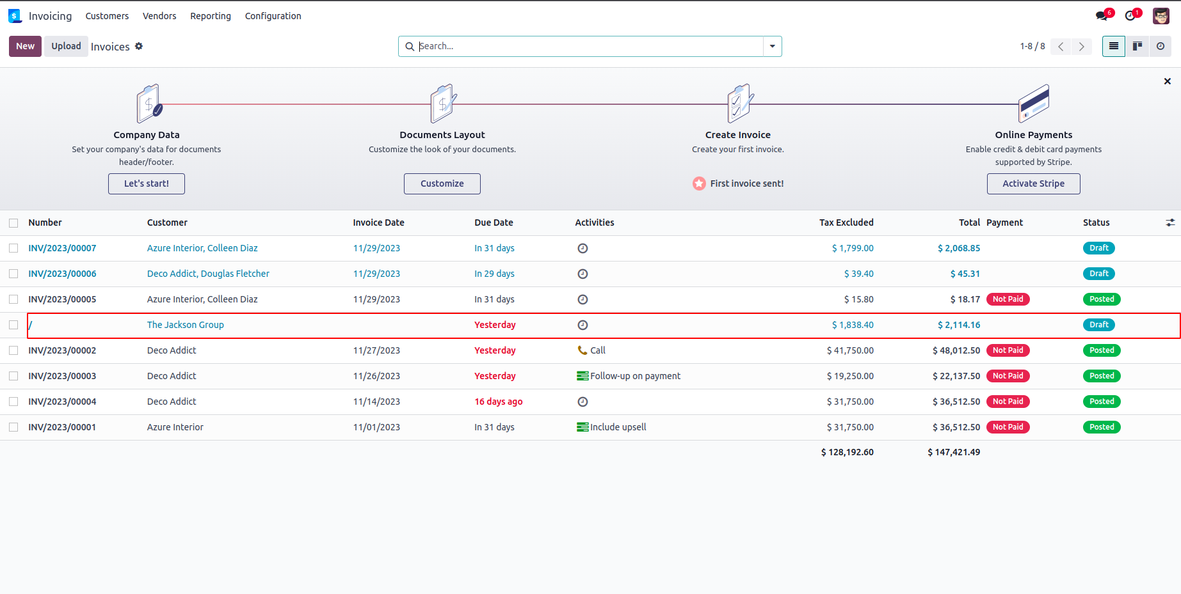Screen dimensions: 1181x594
Task: Open the Configuration menu
Action: click(273, 16)
